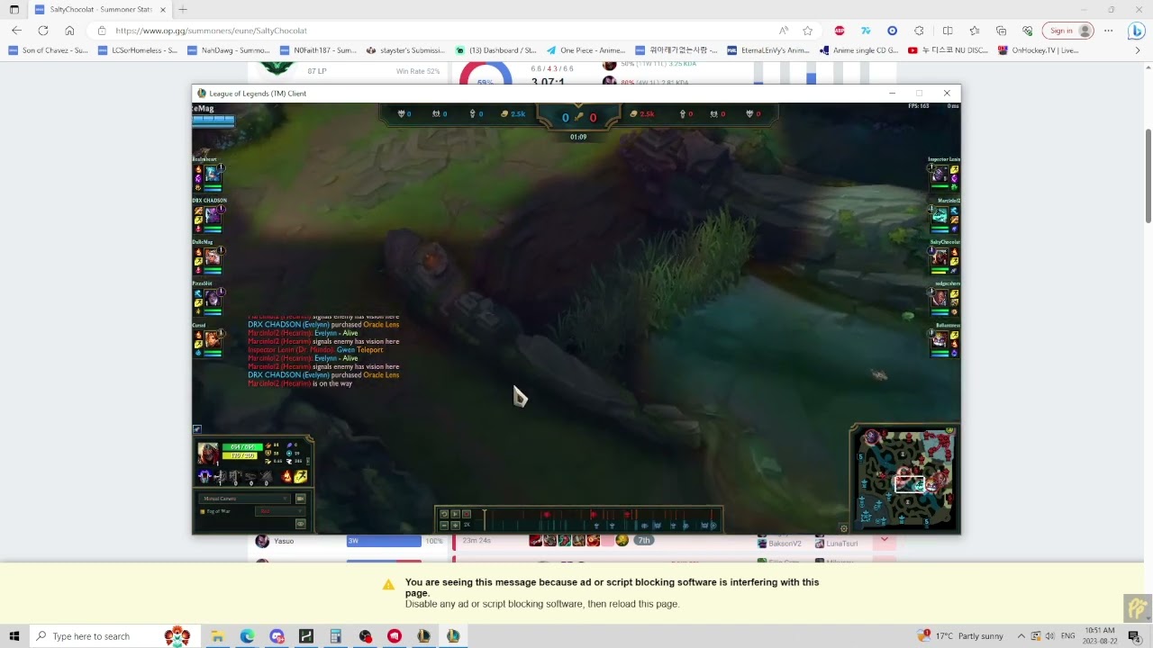
Task: Select Realmheart champion portrait on blue team
Action: (x=213, y=175)
